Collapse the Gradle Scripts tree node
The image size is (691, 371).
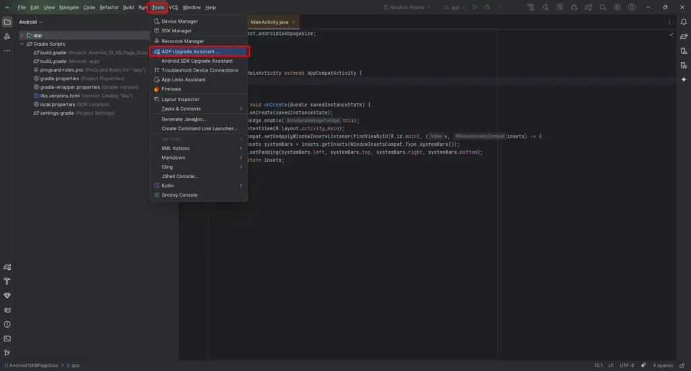22,44
